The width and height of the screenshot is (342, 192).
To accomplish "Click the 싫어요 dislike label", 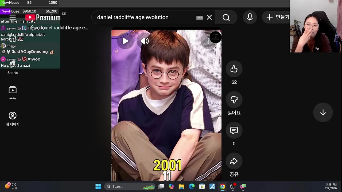I will [x=234, y=113].
